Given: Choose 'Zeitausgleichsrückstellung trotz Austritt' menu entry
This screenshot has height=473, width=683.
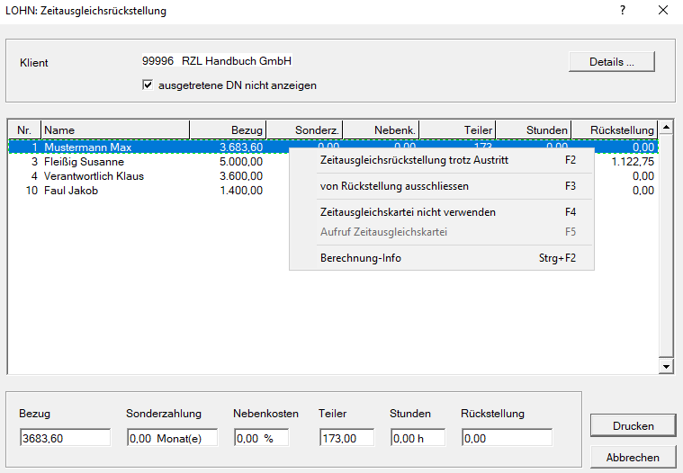Looking at the screenshot, I should (414, 160).
